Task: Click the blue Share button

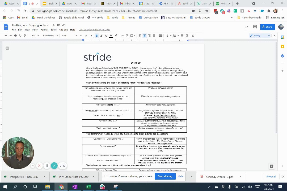Action: [267, 27]
